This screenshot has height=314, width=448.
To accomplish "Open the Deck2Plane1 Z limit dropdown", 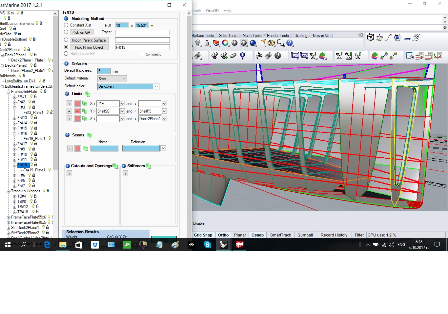I will tap(164, 119).
